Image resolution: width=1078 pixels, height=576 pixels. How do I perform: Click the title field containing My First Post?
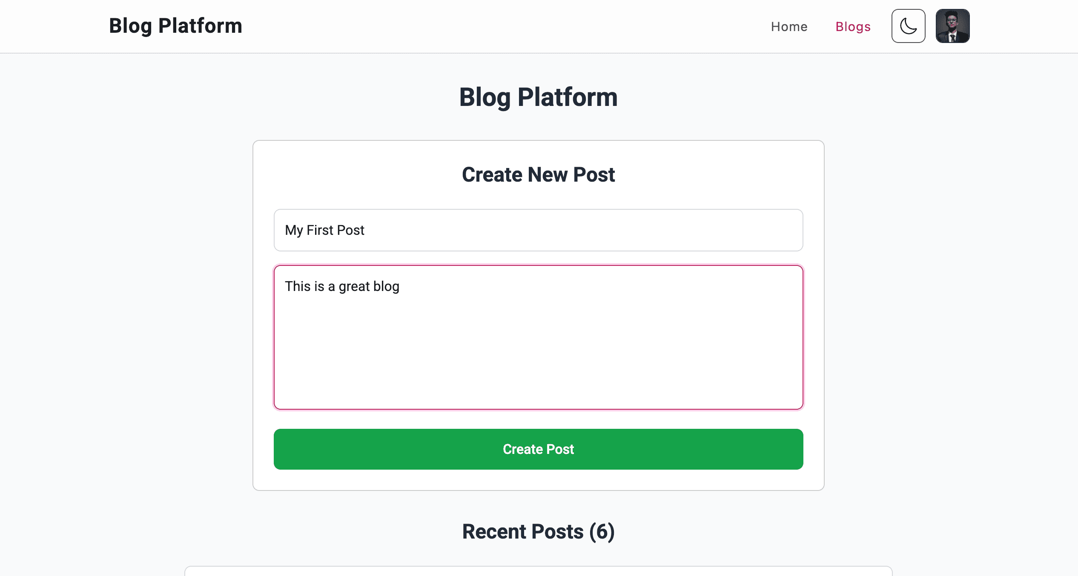coord(538,230)
